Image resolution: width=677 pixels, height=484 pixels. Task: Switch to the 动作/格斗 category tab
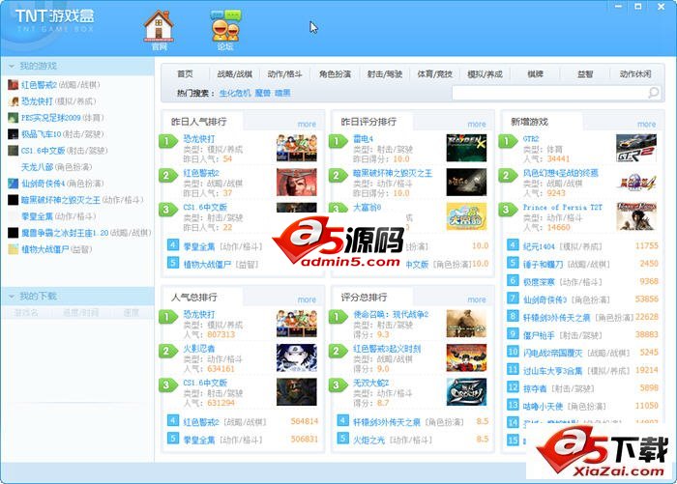point(284,74)
